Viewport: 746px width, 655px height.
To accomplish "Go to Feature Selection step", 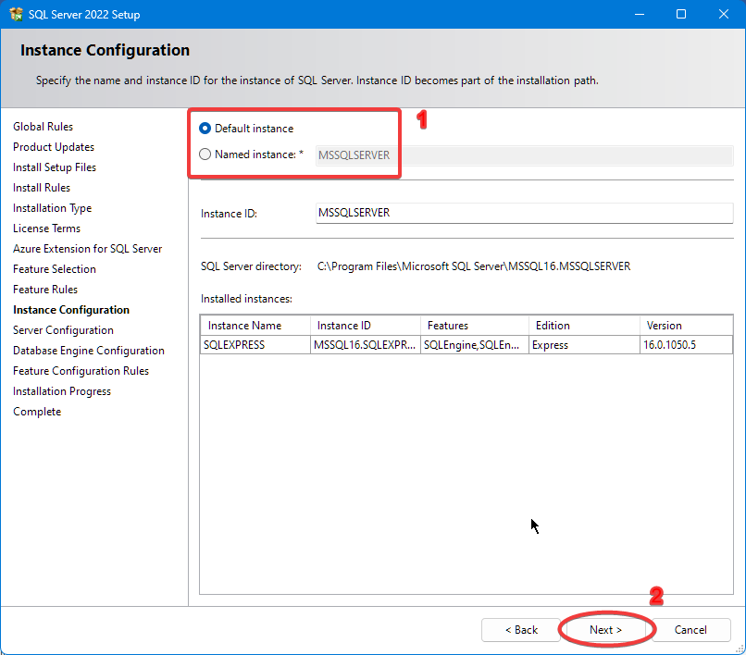I will (x=55, y=269).
